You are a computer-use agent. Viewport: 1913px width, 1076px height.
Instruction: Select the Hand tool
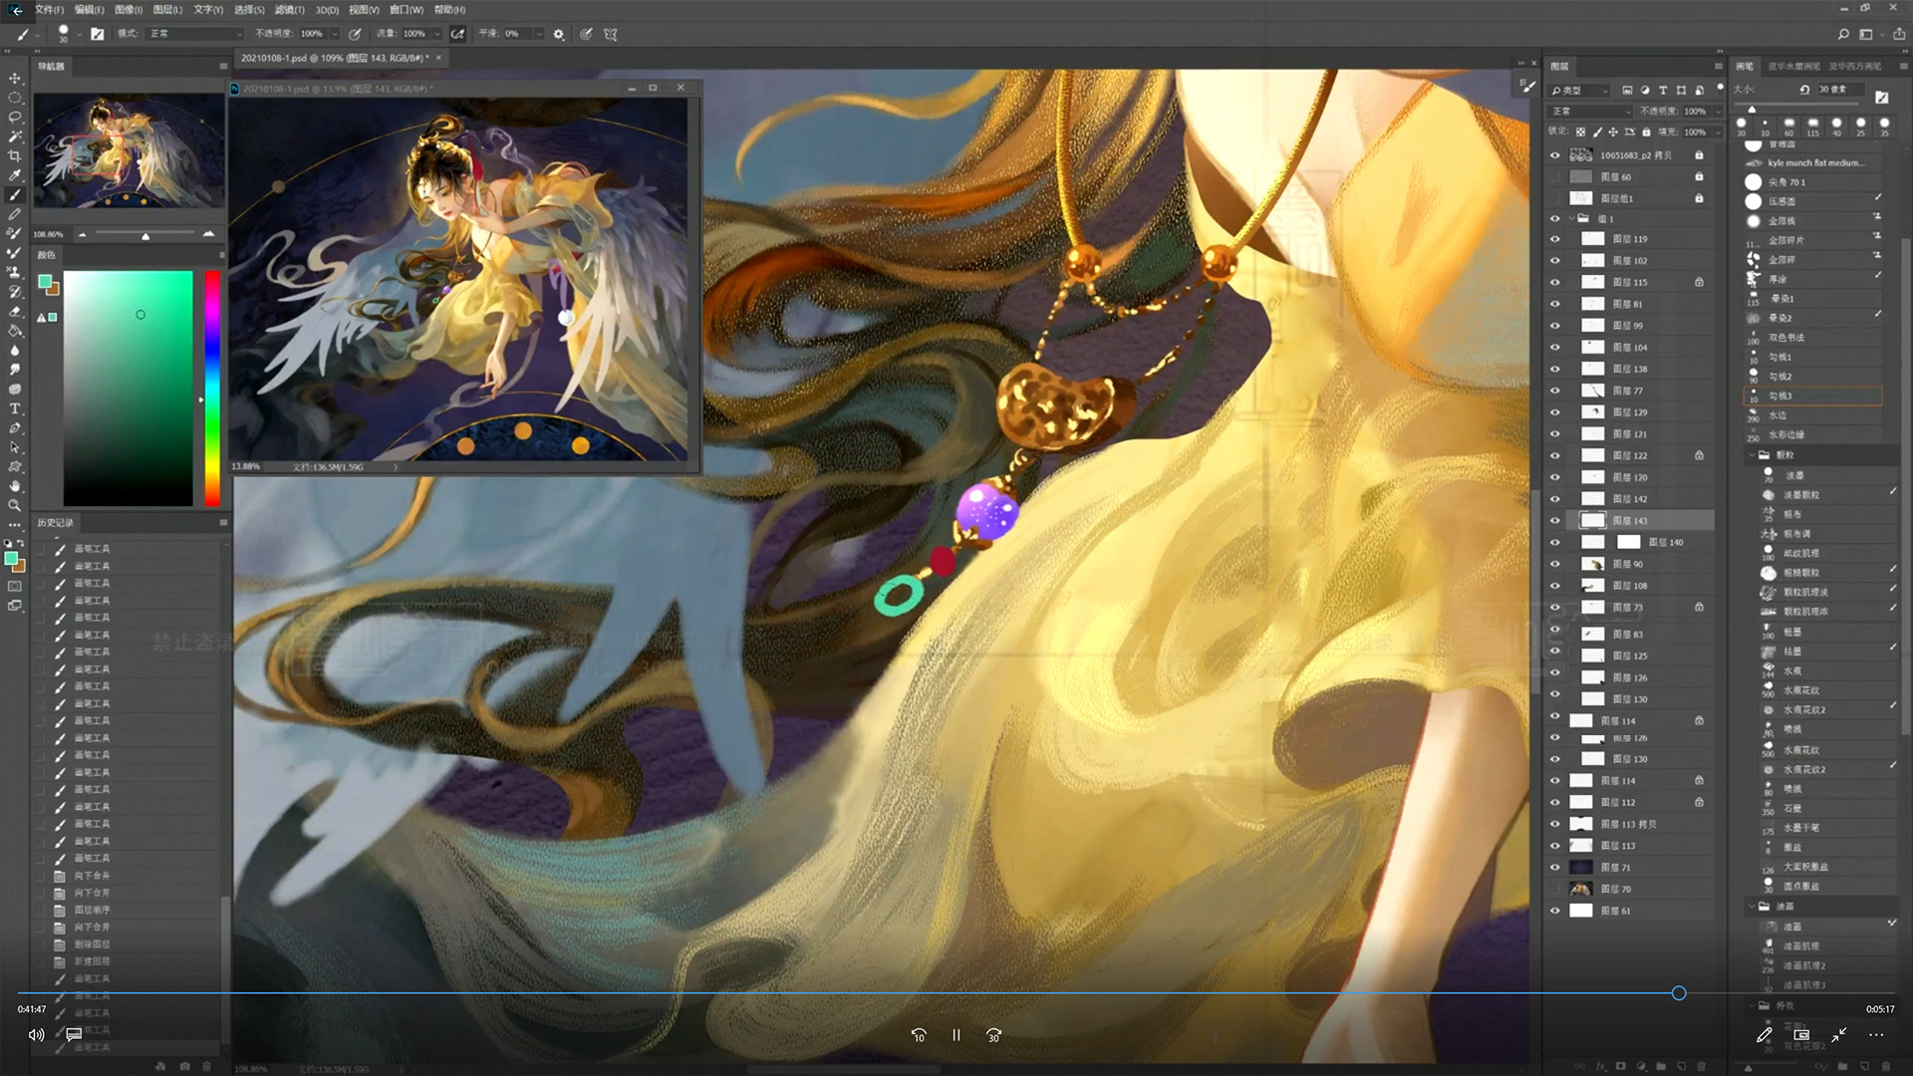15,486
